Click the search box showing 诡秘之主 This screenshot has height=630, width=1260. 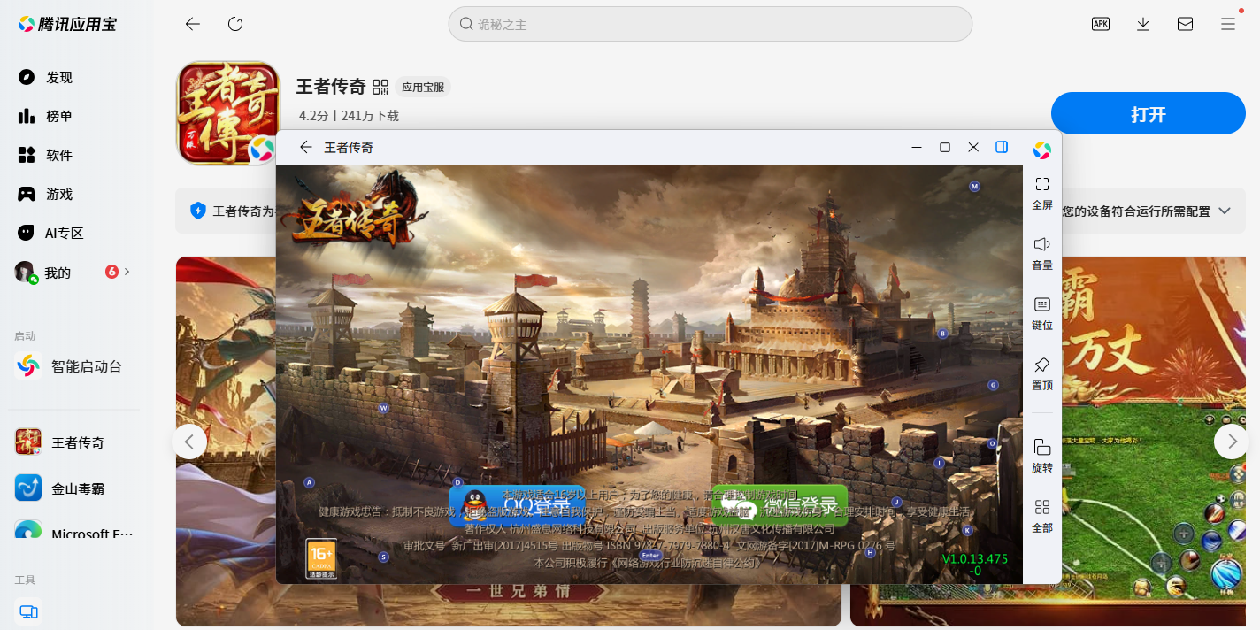[711, 24]
